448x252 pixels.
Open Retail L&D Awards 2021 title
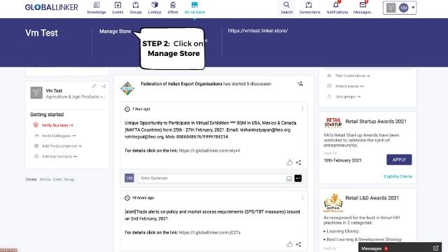click(372, 198)
